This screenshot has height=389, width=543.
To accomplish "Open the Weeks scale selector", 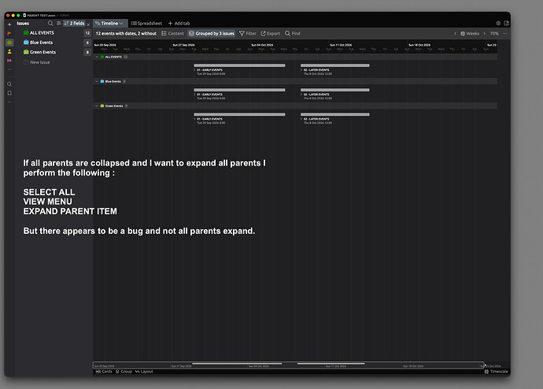I will [470, 34].
